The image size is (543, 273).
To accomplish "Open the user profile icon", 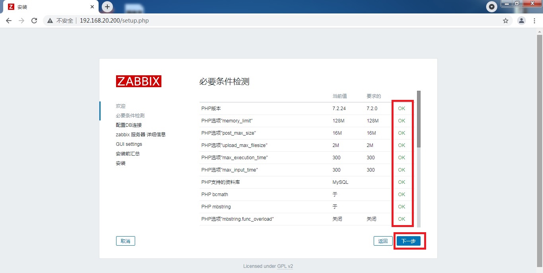I will [x=522, y=21].
